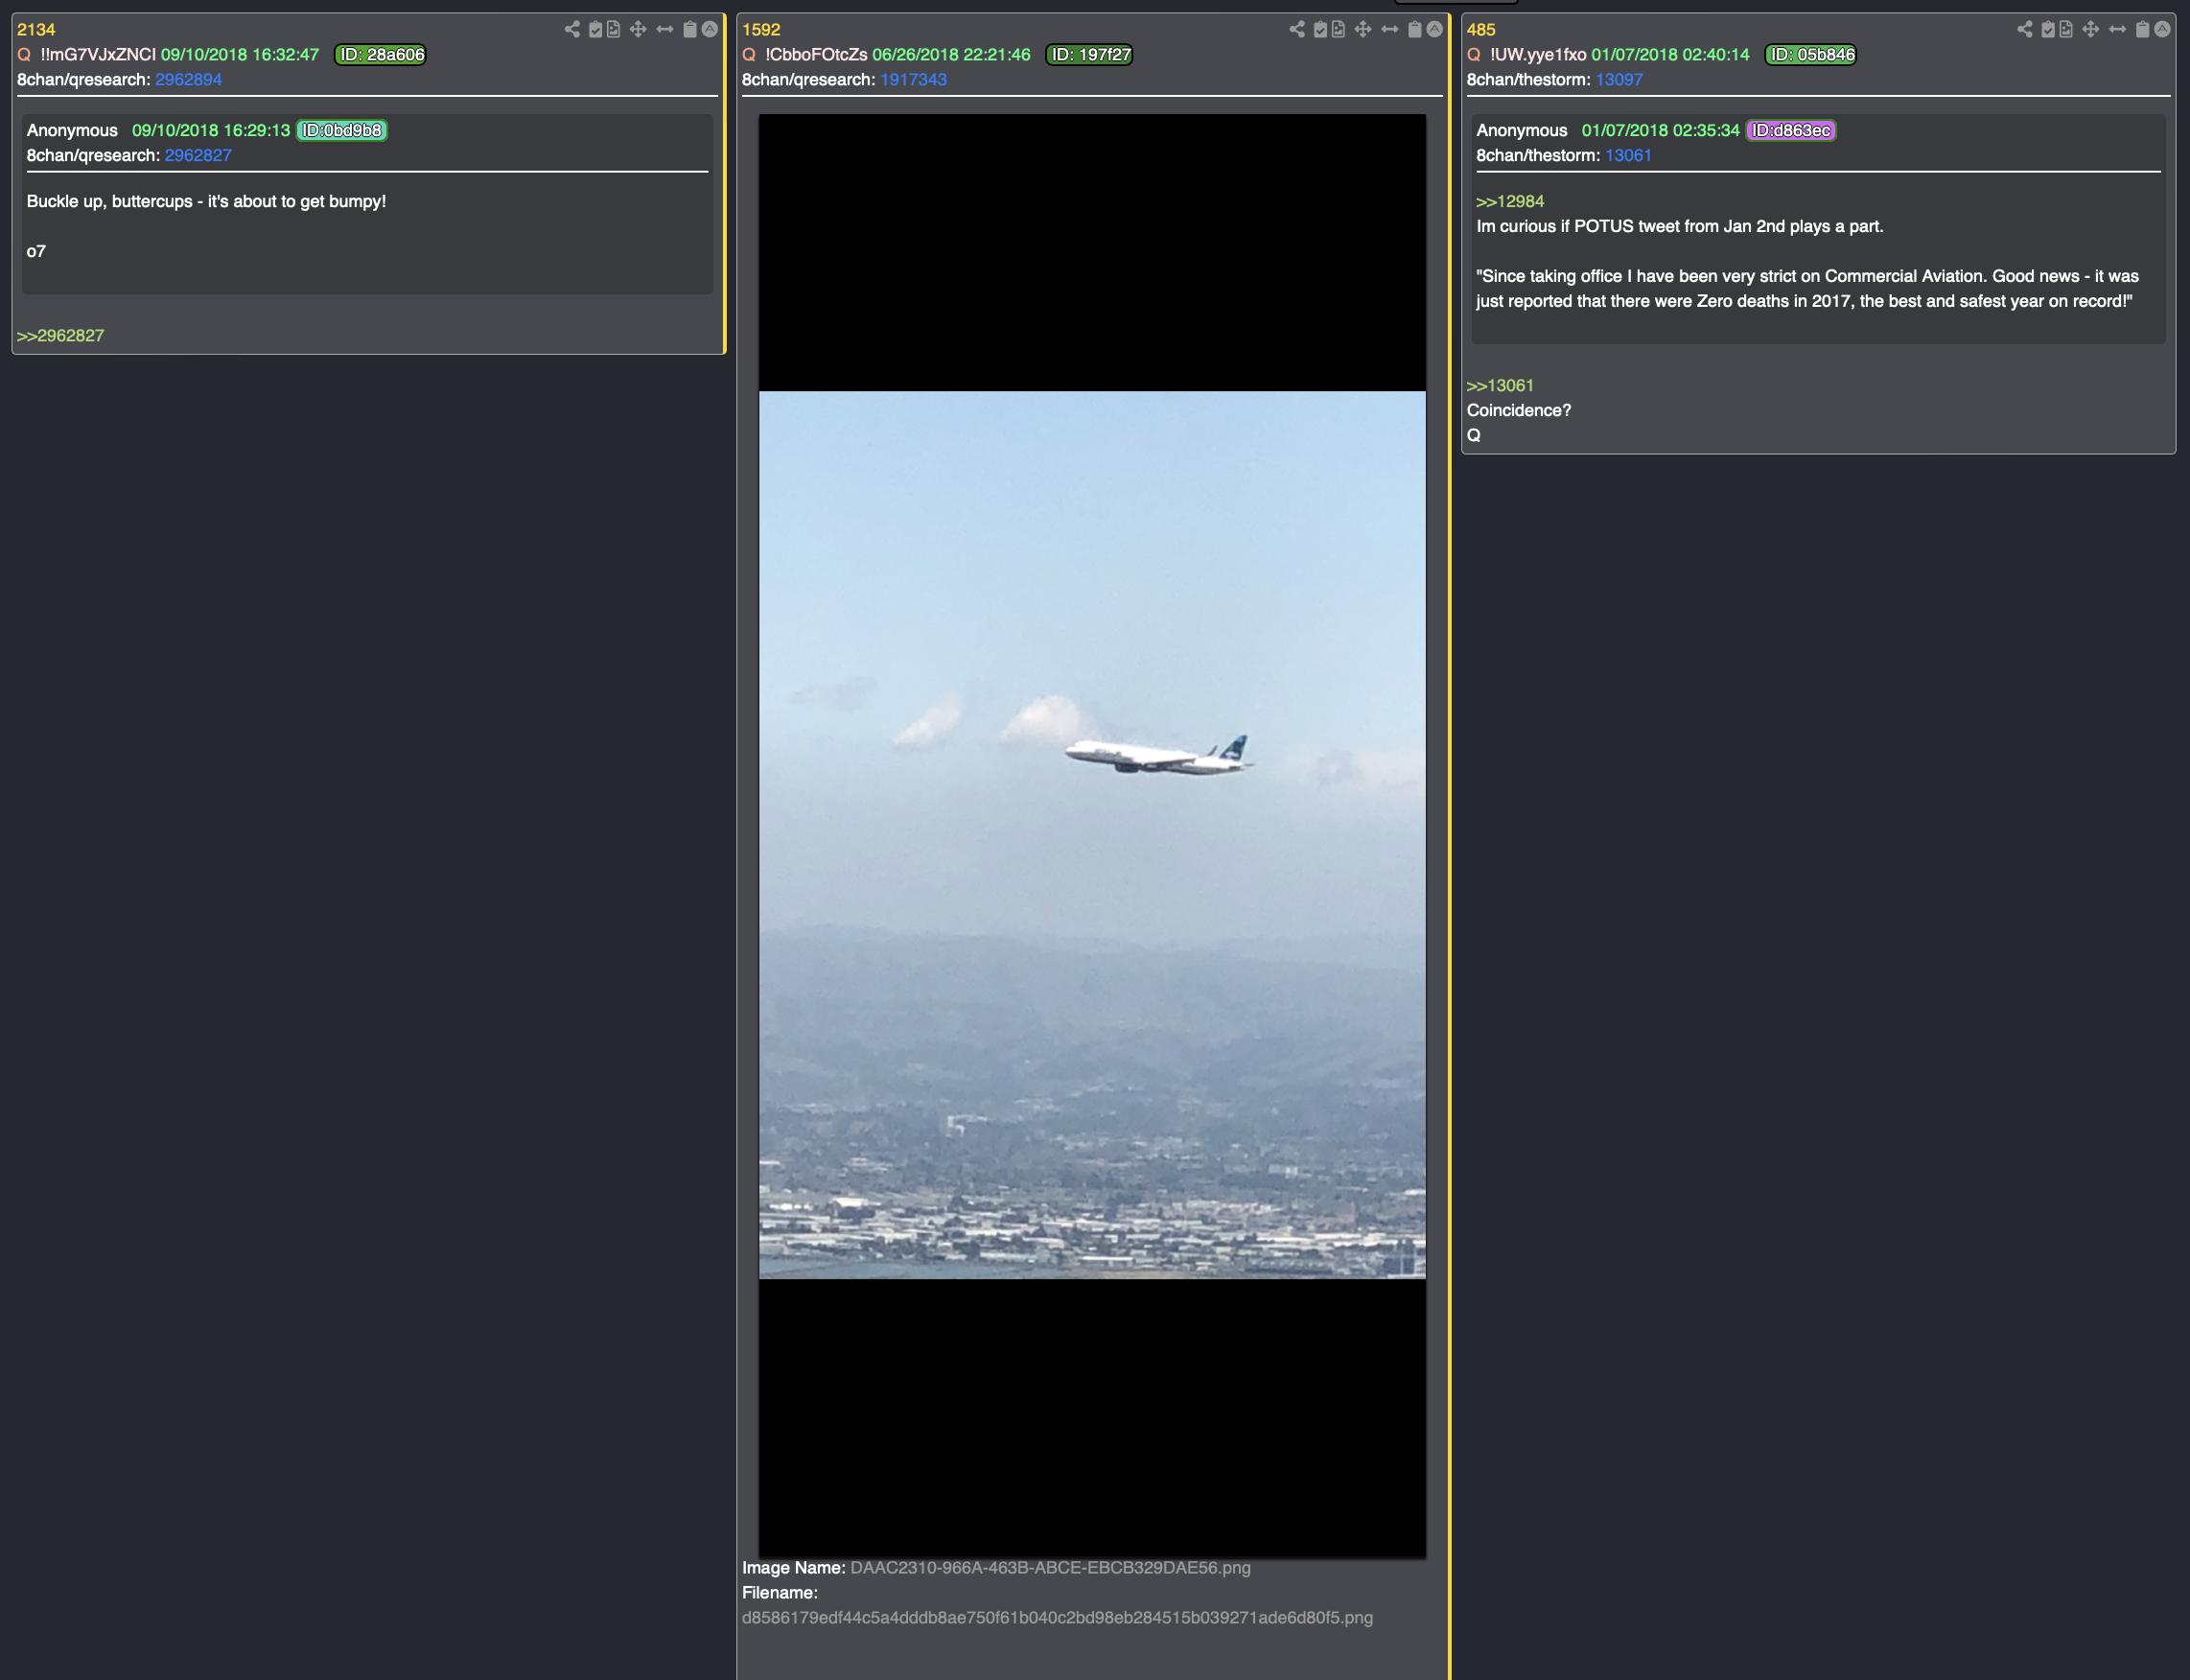The image size is (2190, 1680).
Task: Open thestorm post link 13097
Action: tap(1619, 80)
